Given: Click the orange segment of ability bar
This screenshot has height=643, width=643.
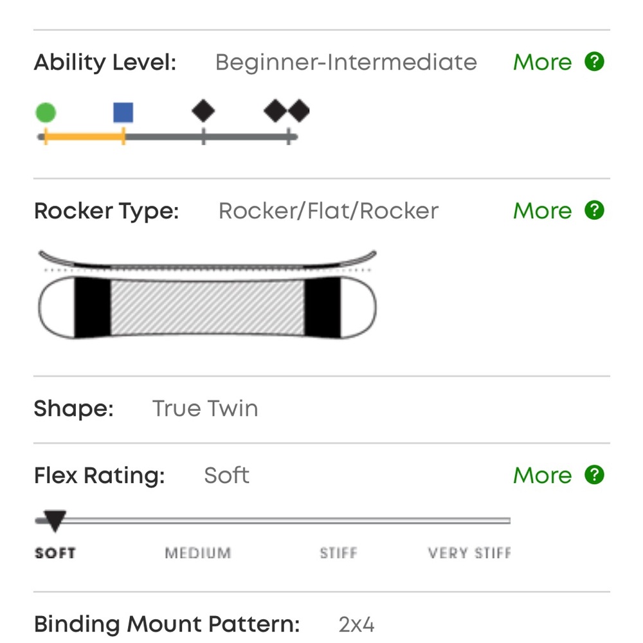Looking at the screenshot, I should click(84, 136).
